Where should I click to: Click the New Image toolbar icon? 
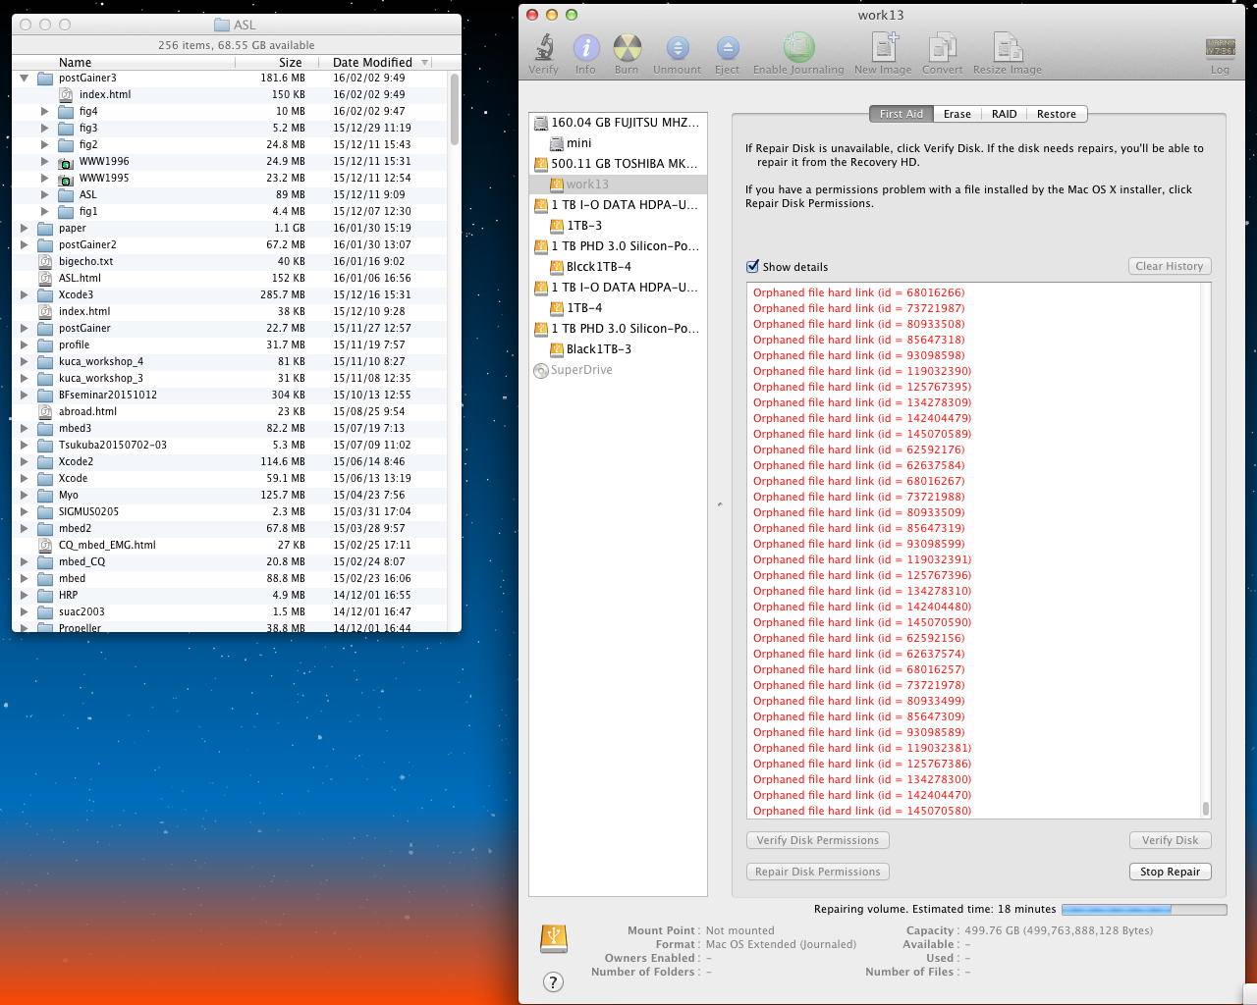[x=883, y=48]
